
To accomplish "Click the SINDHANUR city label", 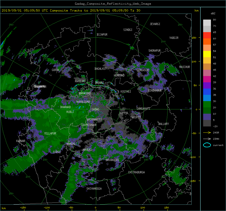I will (155, 91).
